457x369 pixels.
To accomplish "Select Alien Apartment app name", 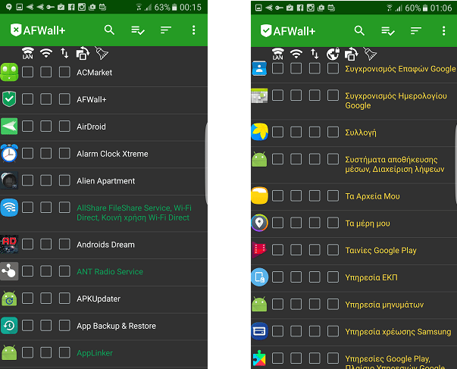I will pos(106,181).
